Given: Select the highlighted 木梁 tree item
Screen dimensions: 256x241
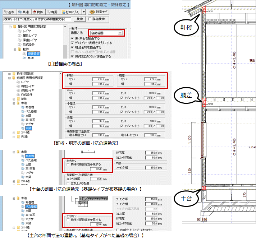Looking at the screenshot, I should tap(28, 128).
